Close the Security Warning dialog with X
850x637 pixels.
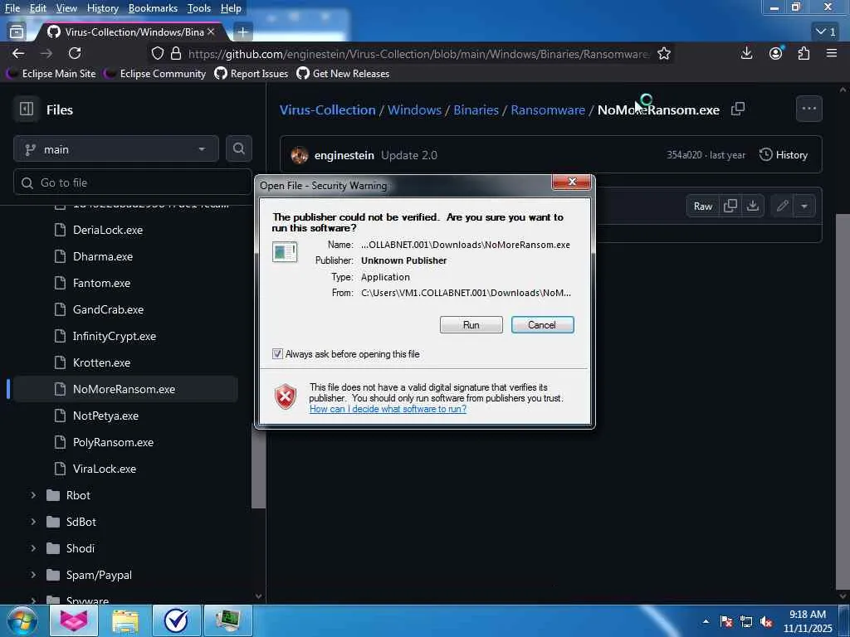(571, 182)
